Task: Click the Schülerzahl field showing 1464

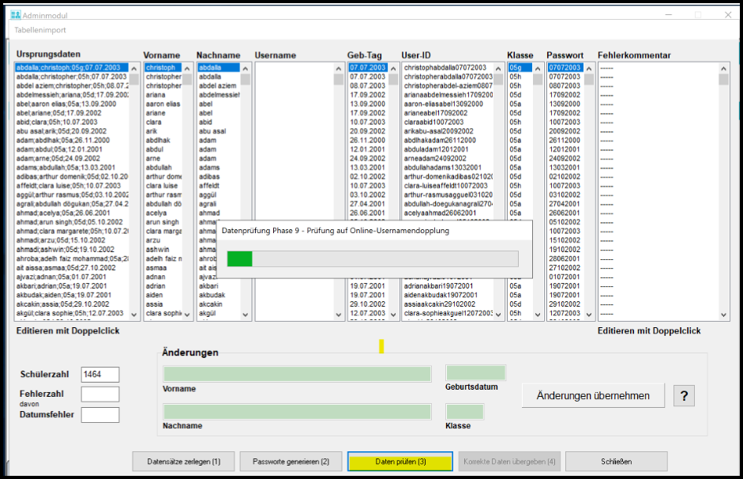Action: (x=100, y=375)
